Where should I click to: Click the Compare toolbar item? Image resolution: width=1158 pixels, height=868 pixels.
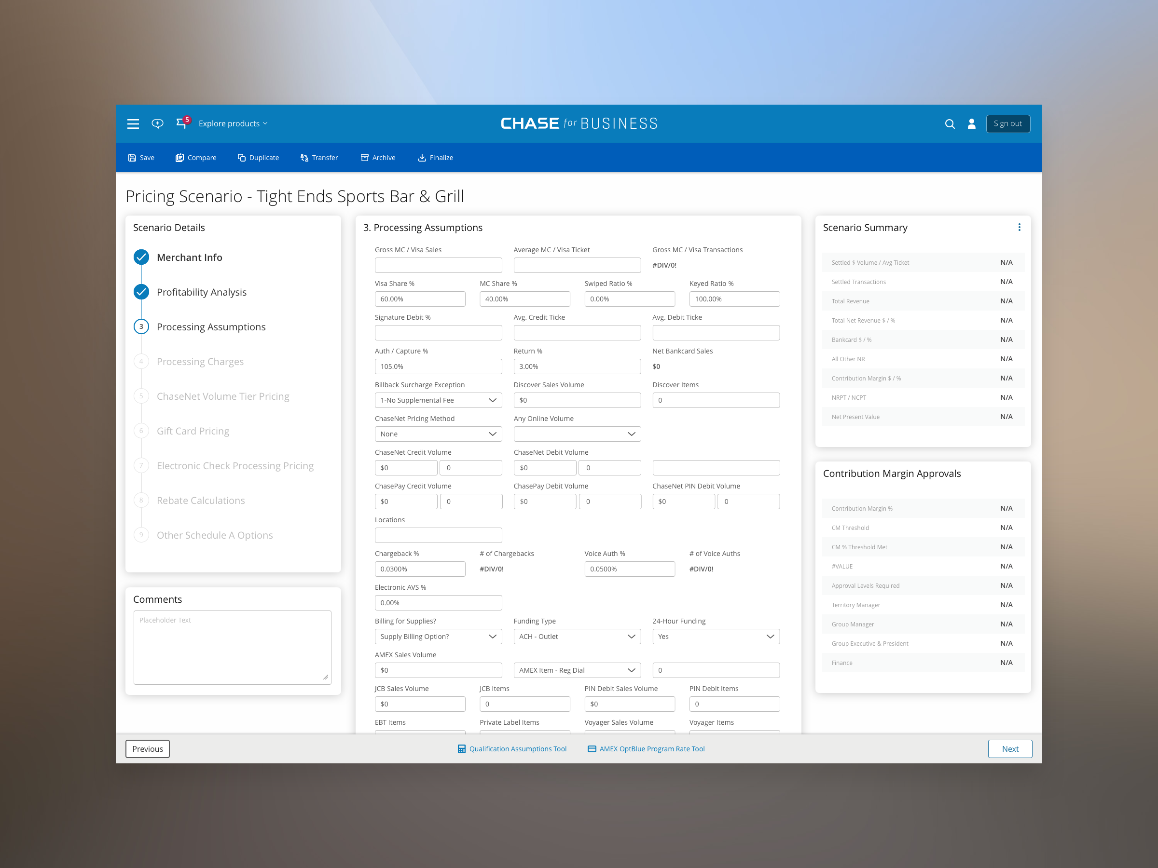(x=196, y=158)
